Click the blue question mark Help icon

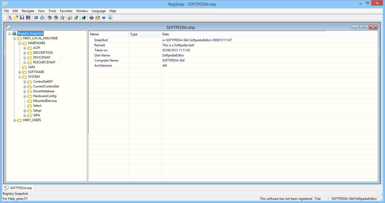click(104, 18)
